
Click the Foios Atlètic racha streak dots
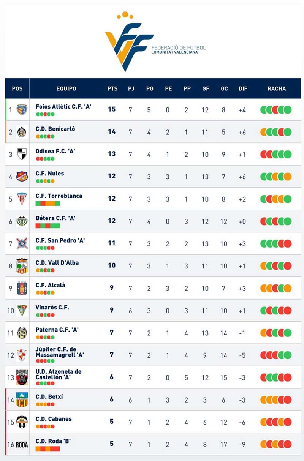tap(276, 110)
